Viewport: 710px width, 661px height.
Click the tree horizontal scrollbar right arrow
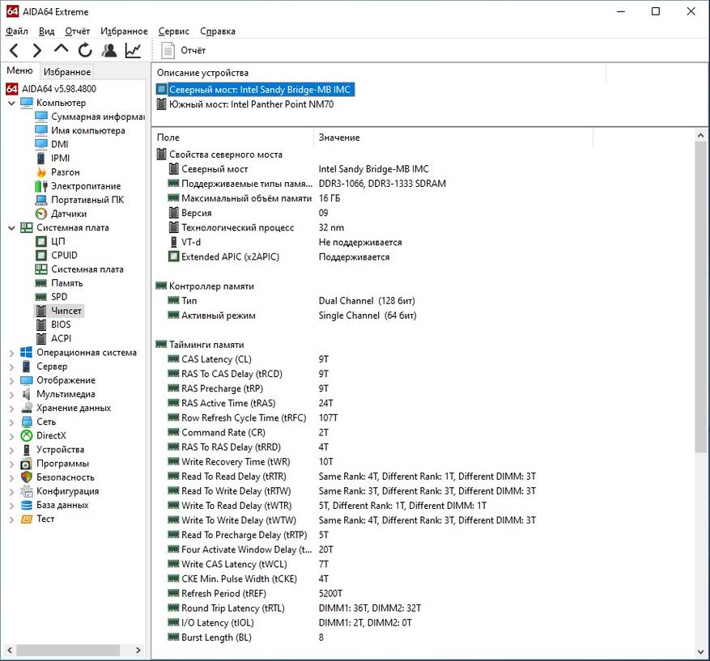[x=138, y=650]
